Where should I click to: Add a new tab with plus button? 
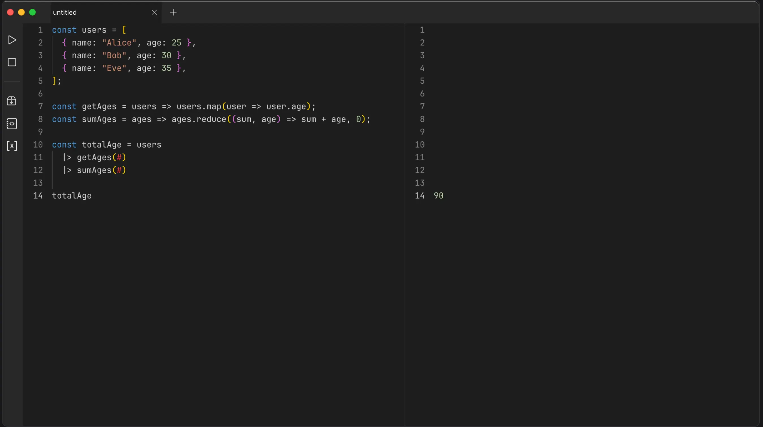[x=173, y=12]
